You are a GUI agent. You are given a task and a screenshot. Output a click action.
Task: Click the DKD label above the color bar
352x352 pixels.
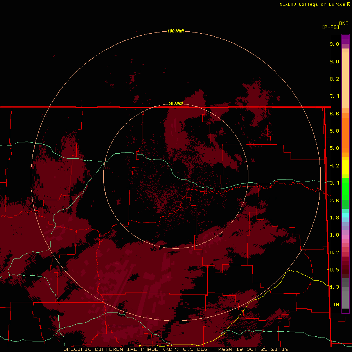pyautogui.click(x=344, y=23)
